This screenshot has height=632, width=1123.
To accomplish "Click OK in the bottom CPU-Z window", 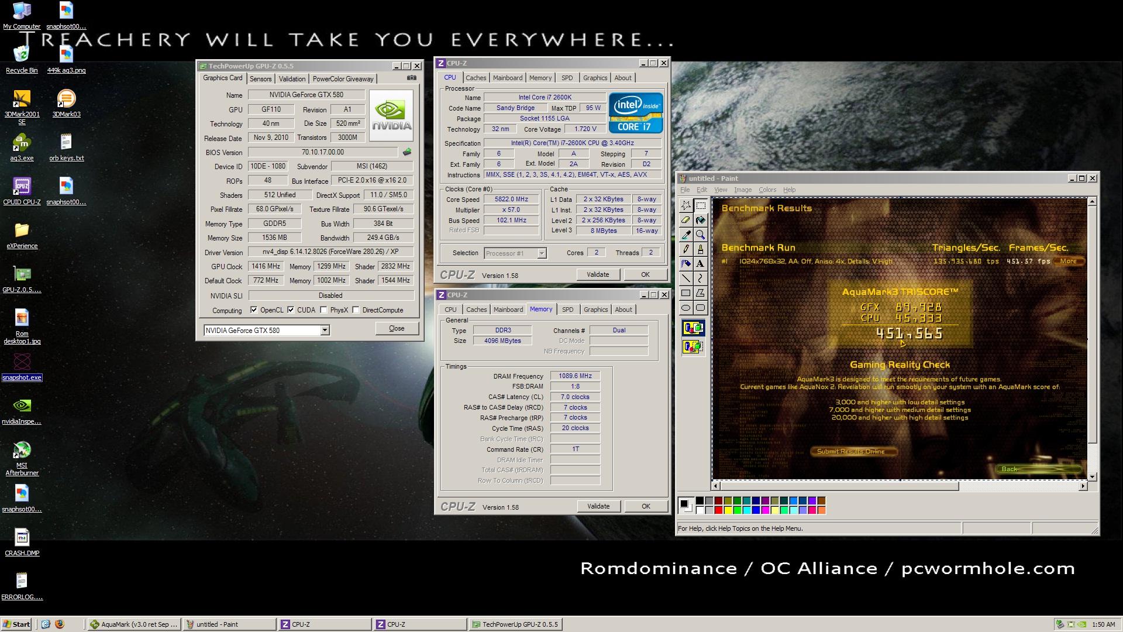I will [x=646, y=506].
